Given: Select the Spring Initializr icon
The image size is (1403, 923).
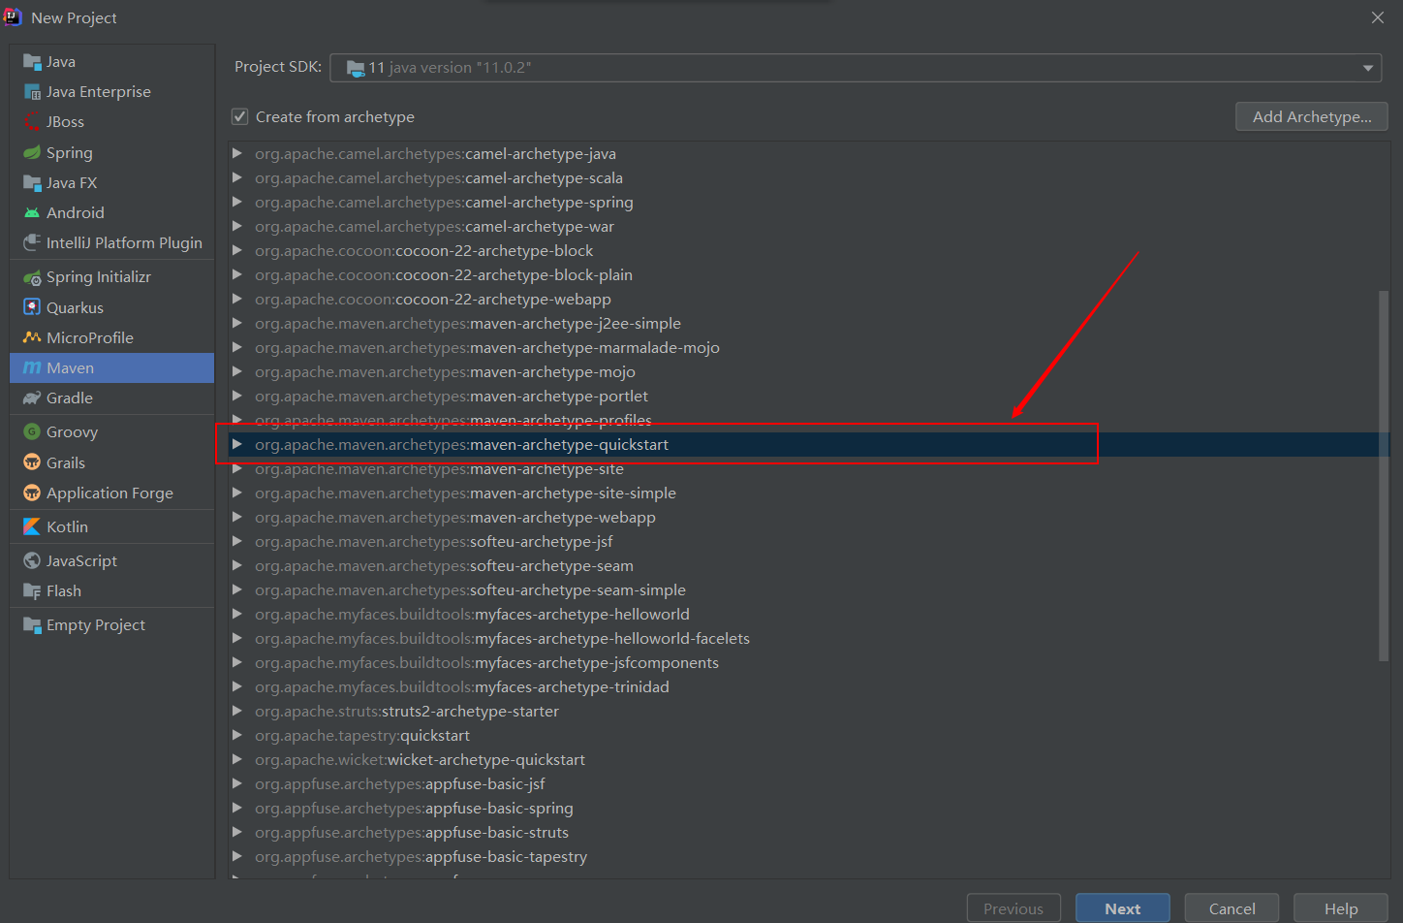Looking at the screenshot, I should 32,277.
